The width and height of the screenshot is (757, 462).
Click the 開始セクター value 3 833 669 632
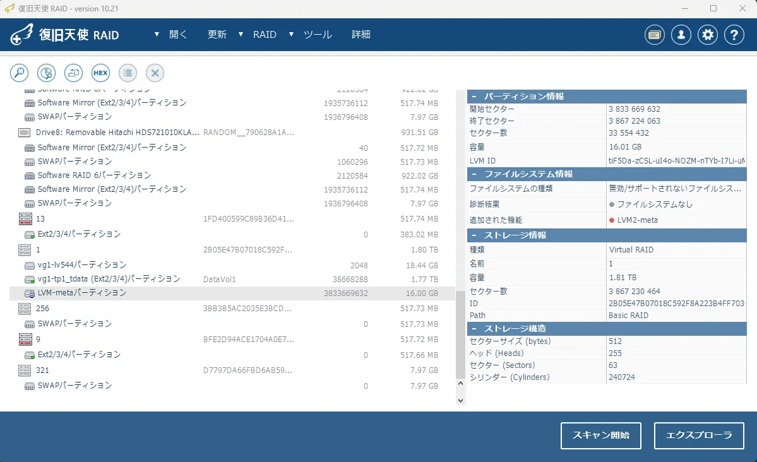pos(635,109)
